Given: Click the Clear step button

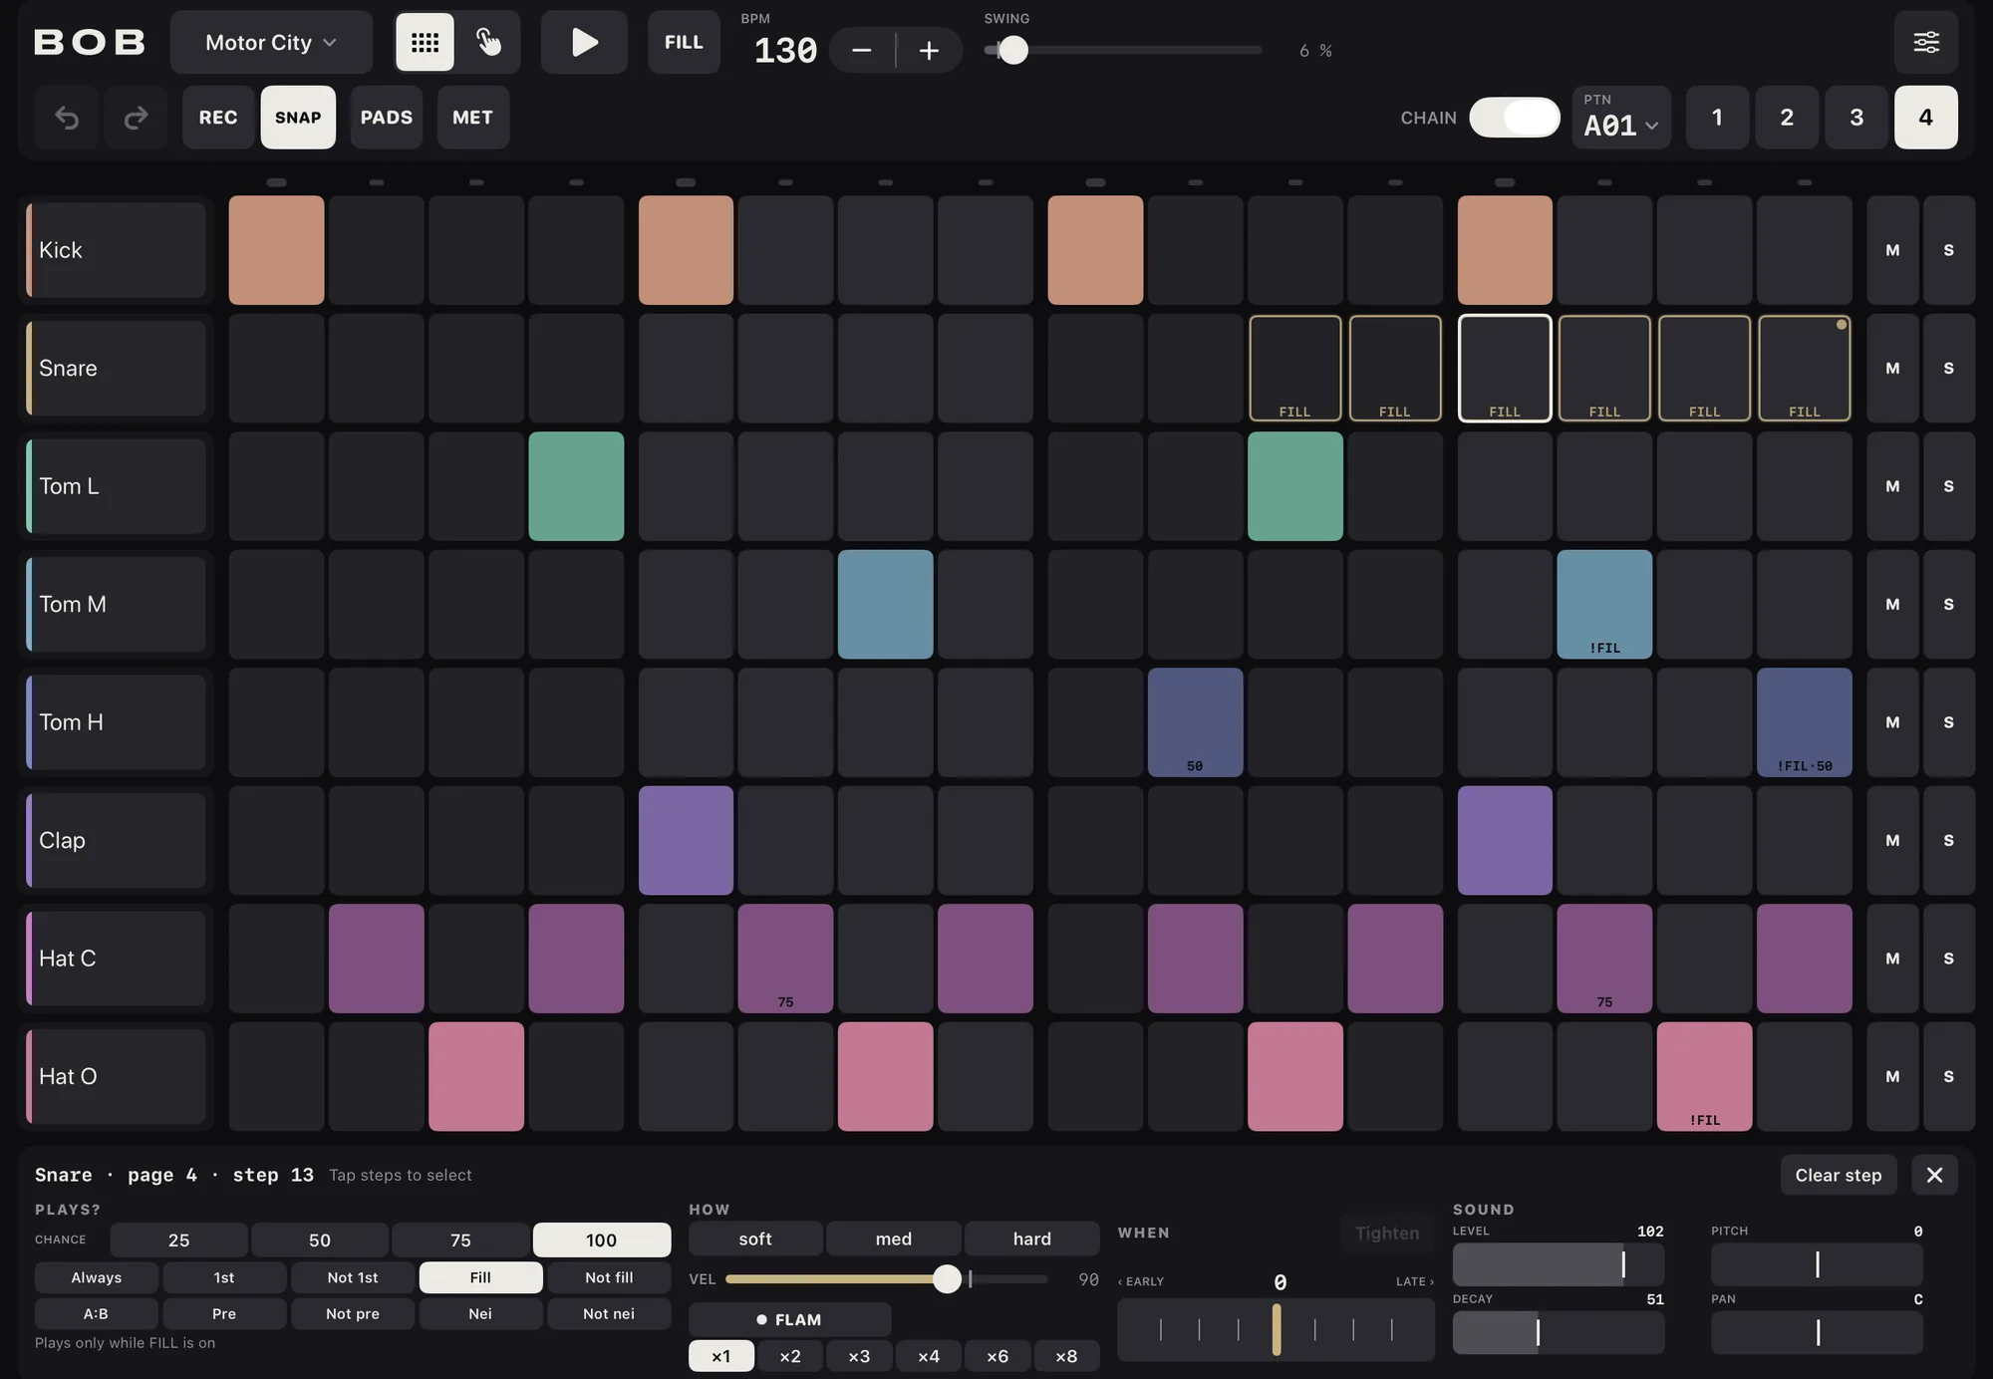Looking at the screenshot, I should [1839, 1175].
